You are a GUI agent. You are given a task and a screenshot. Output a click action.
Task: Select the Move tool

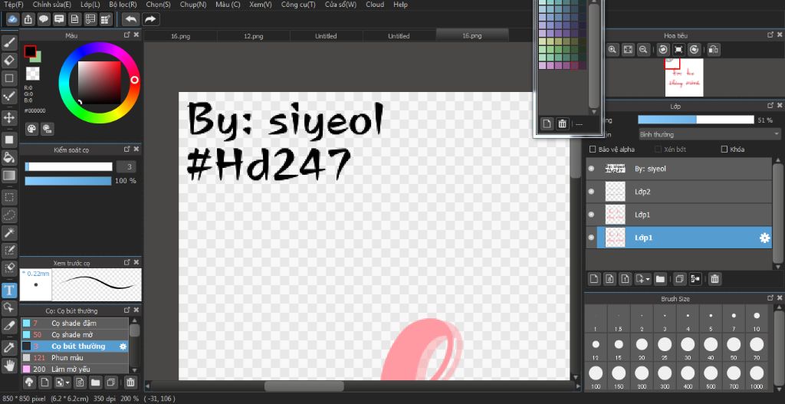pos(9,117)
